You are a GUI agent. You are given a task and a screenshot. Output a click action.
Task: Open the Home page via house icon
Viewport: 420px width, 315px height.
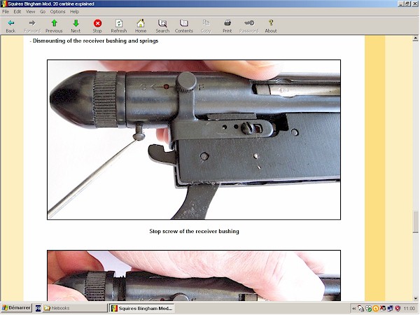(141, 23)
